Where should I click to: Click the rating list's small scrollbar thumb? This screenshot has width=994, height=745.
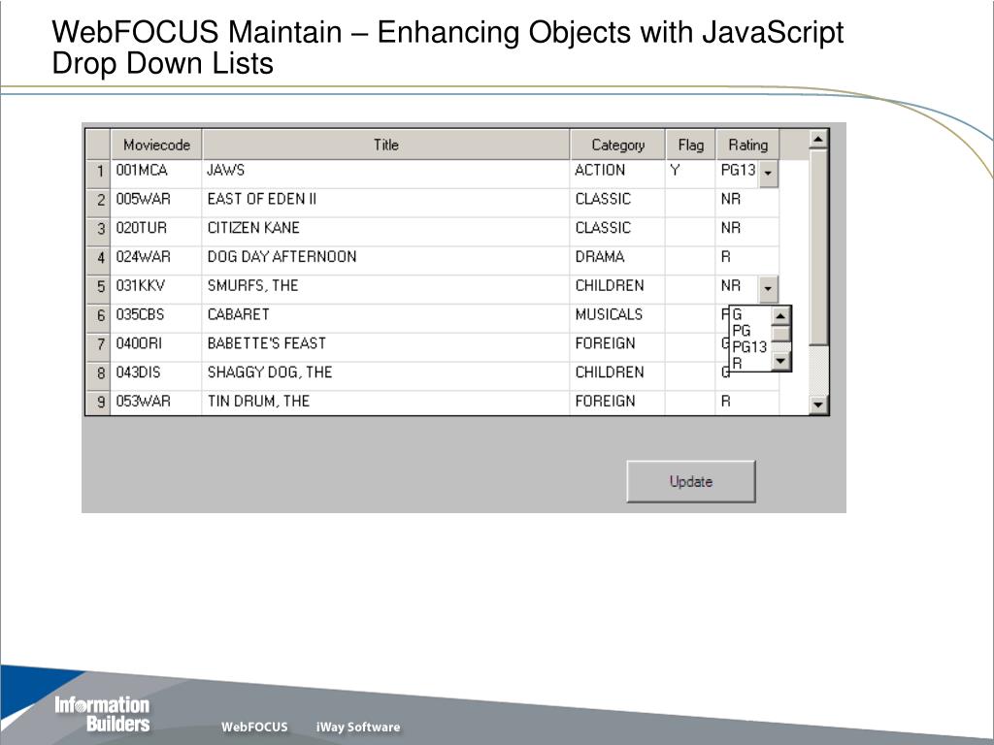point(781,335)
